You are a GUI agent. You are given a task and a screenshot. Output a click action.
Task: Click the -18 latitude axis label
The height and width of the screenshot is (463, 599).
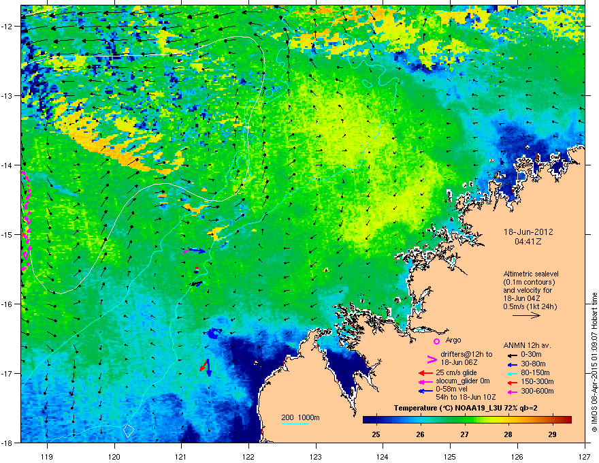(7, 443)
